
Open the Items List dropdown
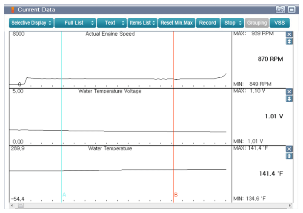tap(142, 23)
